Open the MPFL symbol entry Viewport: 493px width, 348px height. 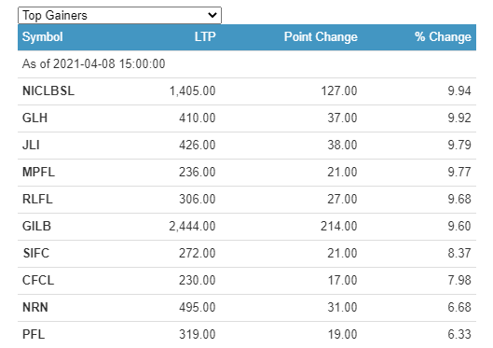tap(38, 172)
